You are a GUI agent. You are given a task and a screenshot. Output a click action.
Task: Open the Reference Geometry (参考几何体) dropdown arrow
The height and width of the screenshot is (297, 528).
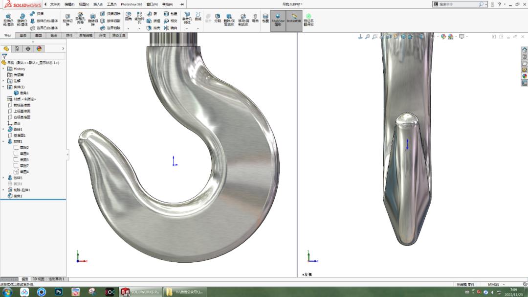tap(187, 29)
